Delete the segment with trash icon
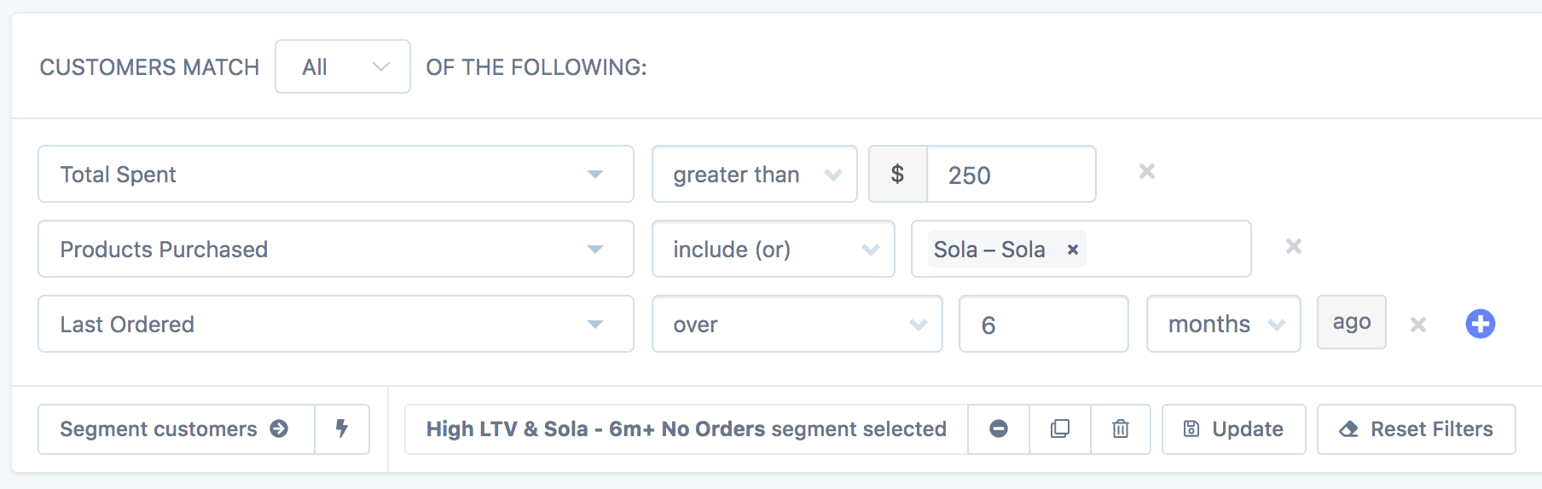 (x=1121, y=429)
